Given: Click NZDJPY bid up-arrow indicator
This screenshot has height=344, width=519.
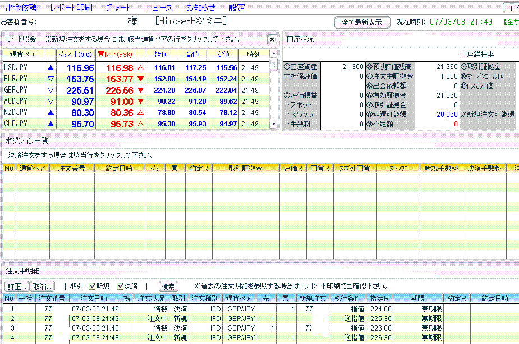Looking at the screenshot, I should [x=50, y=113].
